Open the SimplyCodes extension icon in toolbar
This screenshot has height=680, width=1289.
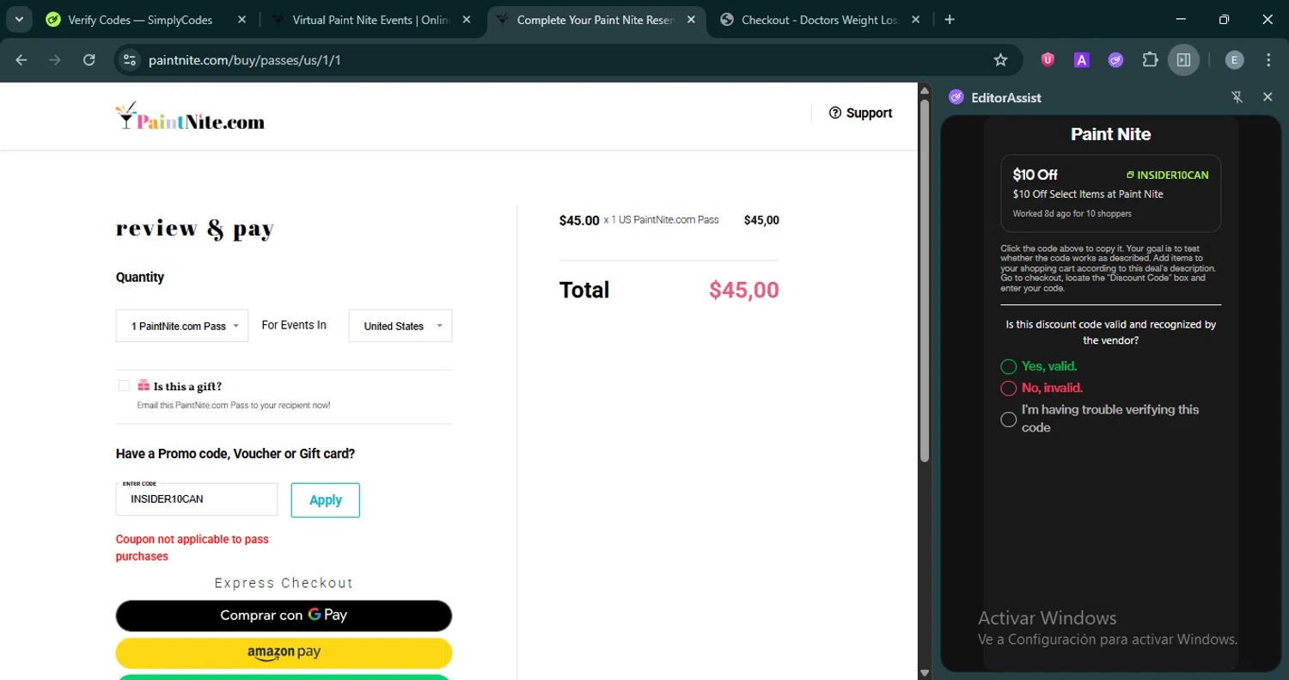[x=1115, y=59]
